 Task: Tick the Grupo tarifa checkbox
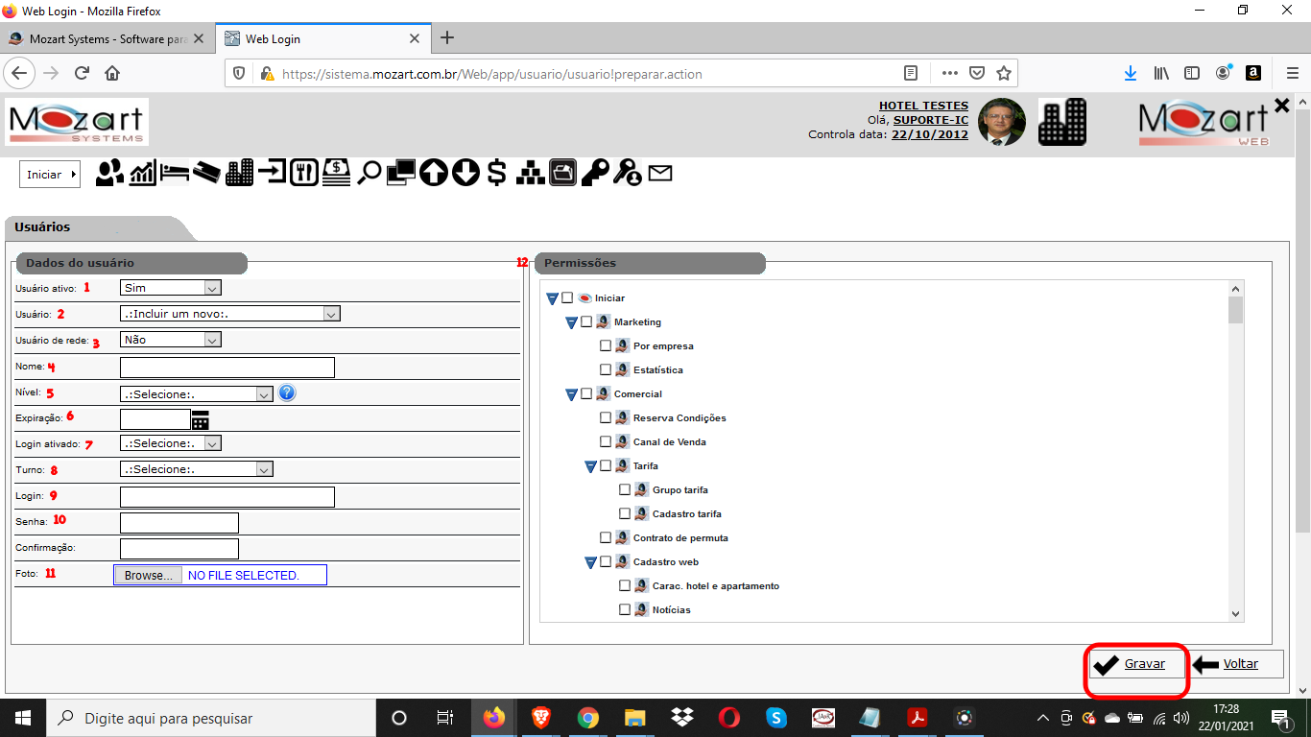coord(625,489)
